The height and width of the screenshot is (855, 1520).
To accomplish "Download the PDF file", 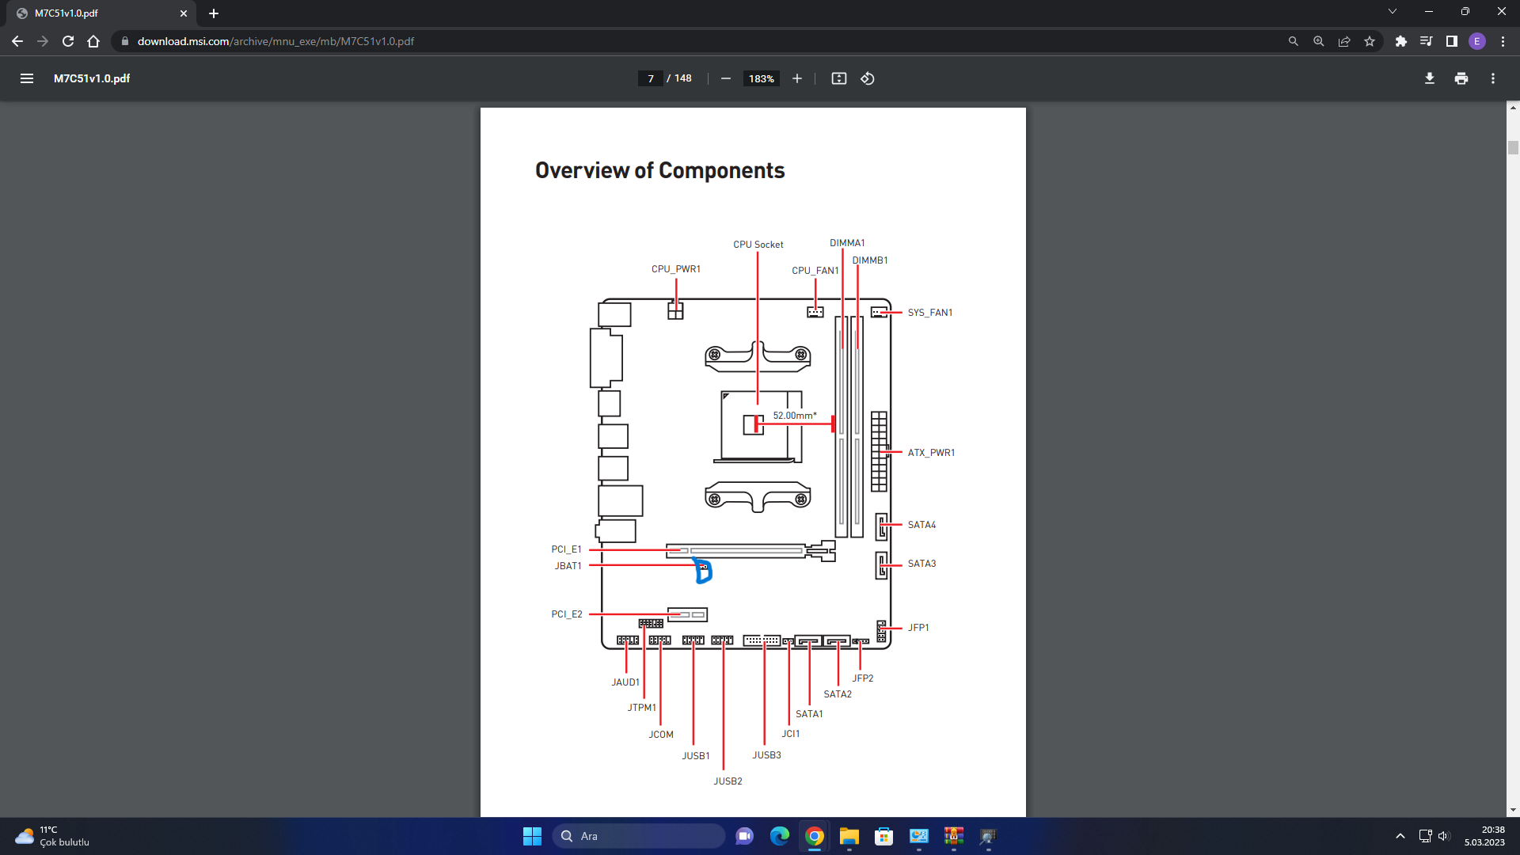I will pos(1430,78).
